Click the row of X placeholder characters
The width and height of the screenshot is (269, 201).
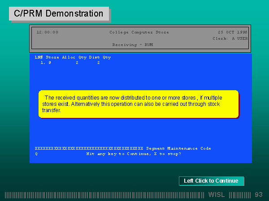89,148
